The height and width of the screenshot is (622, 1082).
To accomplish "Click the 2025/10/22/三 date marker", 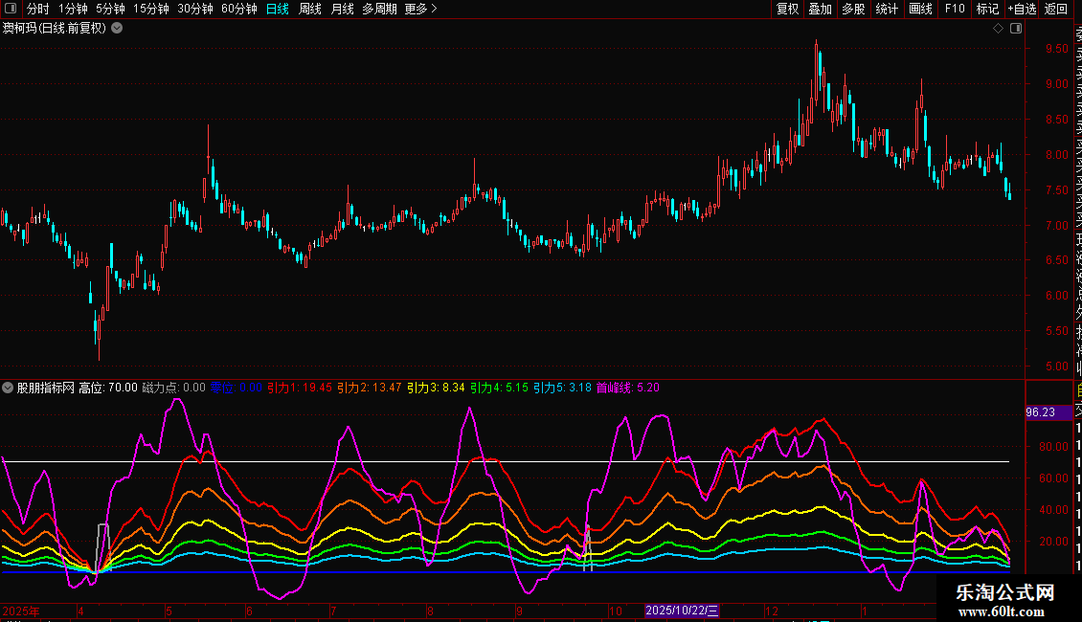I will (682, 611).
